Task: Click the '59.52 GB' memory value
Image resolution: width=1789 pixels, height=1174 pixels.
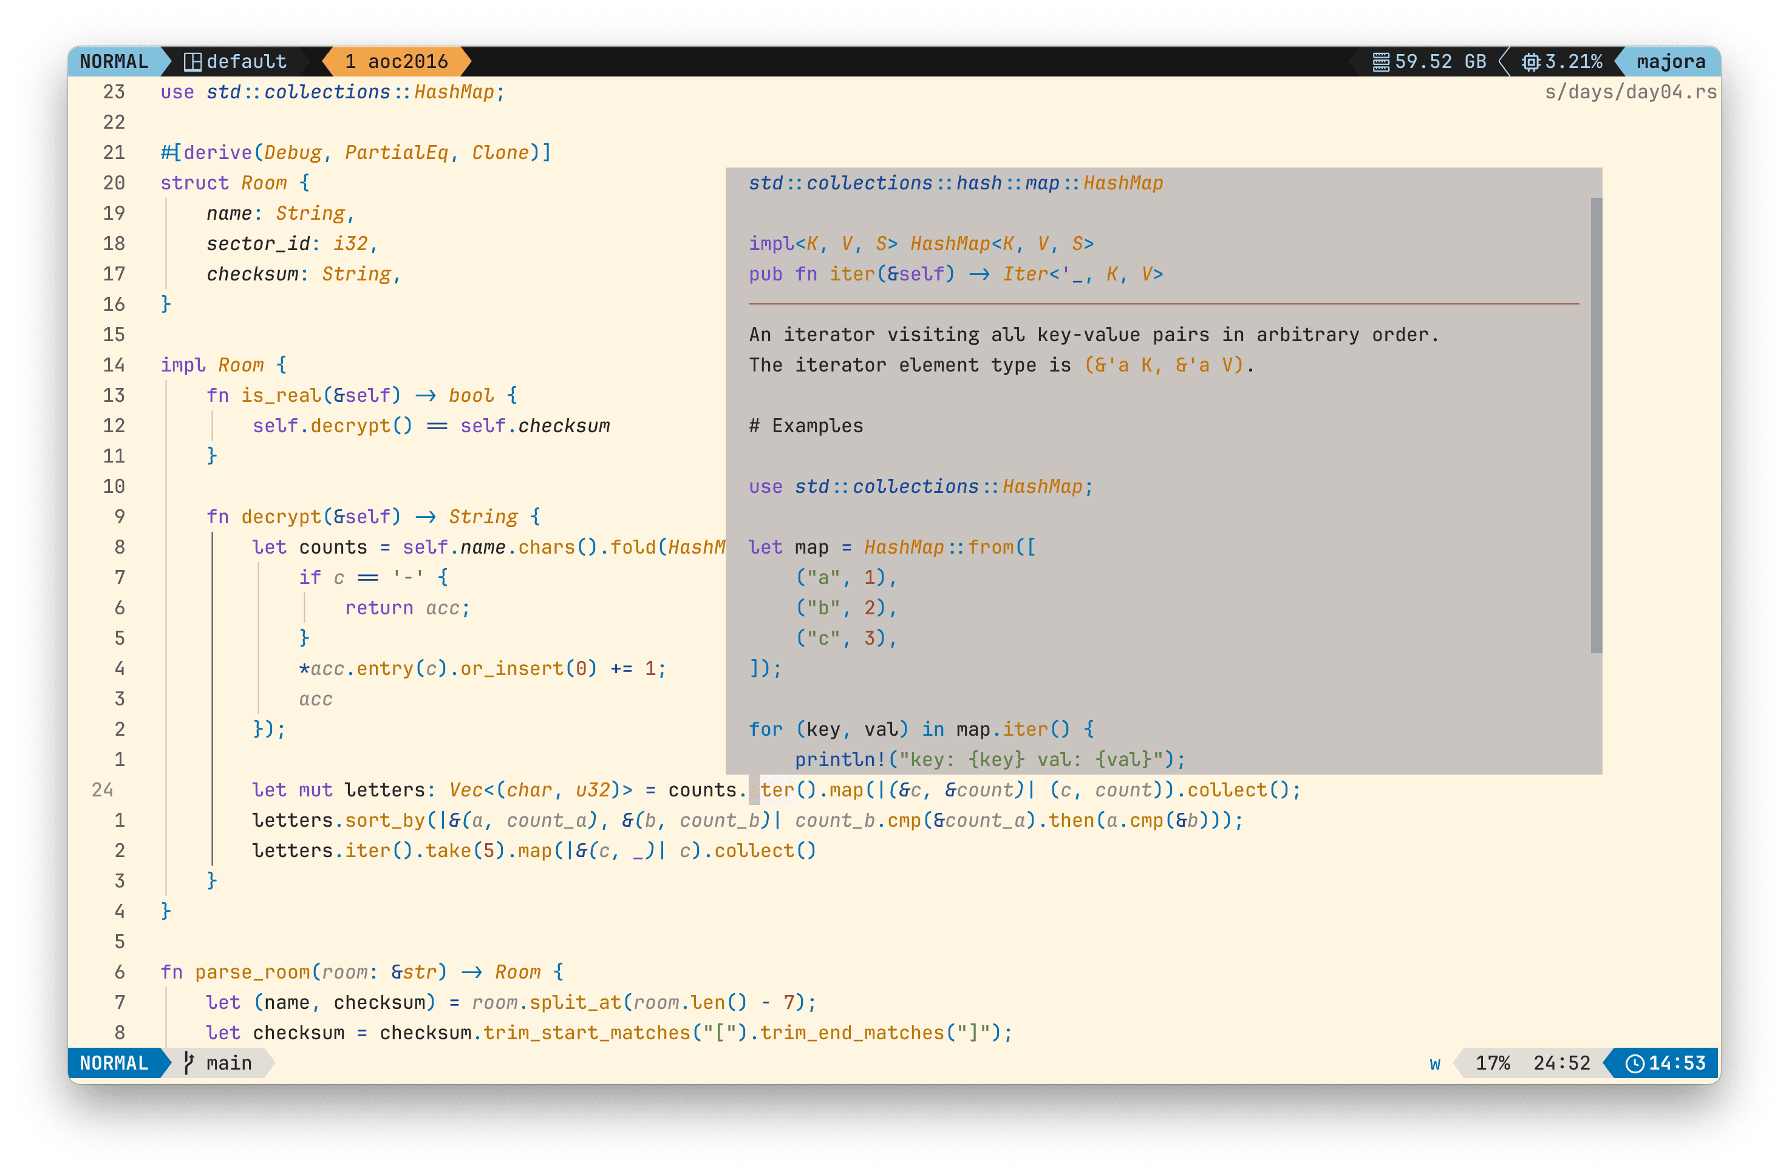Action: click(1440, 62)
